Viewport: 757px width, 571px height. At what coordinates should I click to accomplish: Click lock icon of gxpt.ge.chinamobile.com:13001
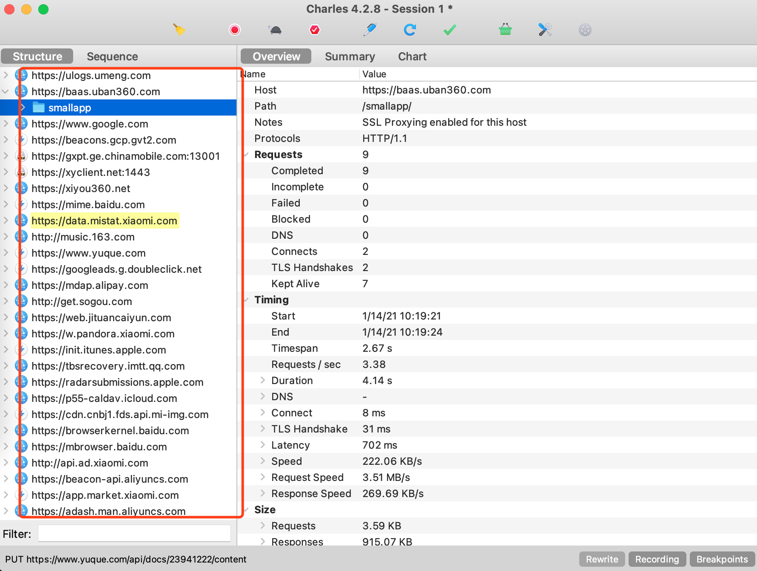pyautogui.click(x=21, y=156)
